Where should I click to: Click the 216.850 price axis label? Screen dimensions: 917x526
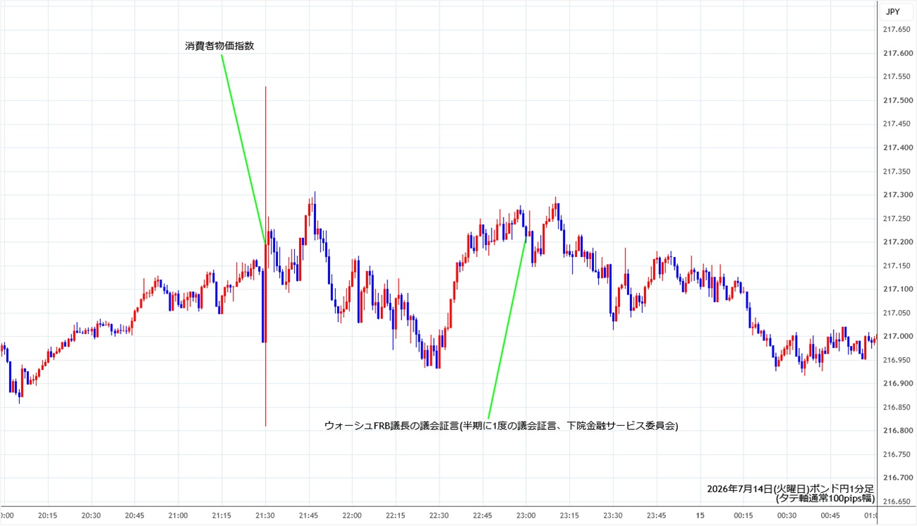click(896, 407)
